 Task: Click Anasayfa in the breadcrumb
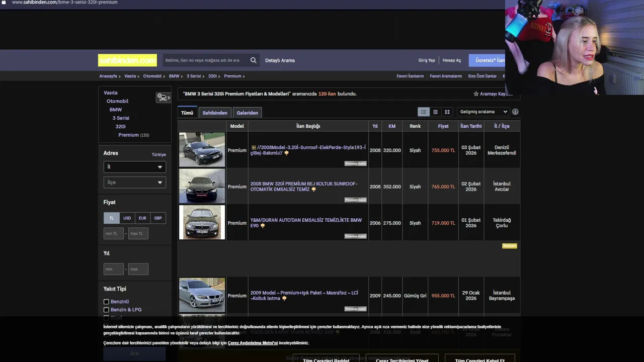(108, 76)
